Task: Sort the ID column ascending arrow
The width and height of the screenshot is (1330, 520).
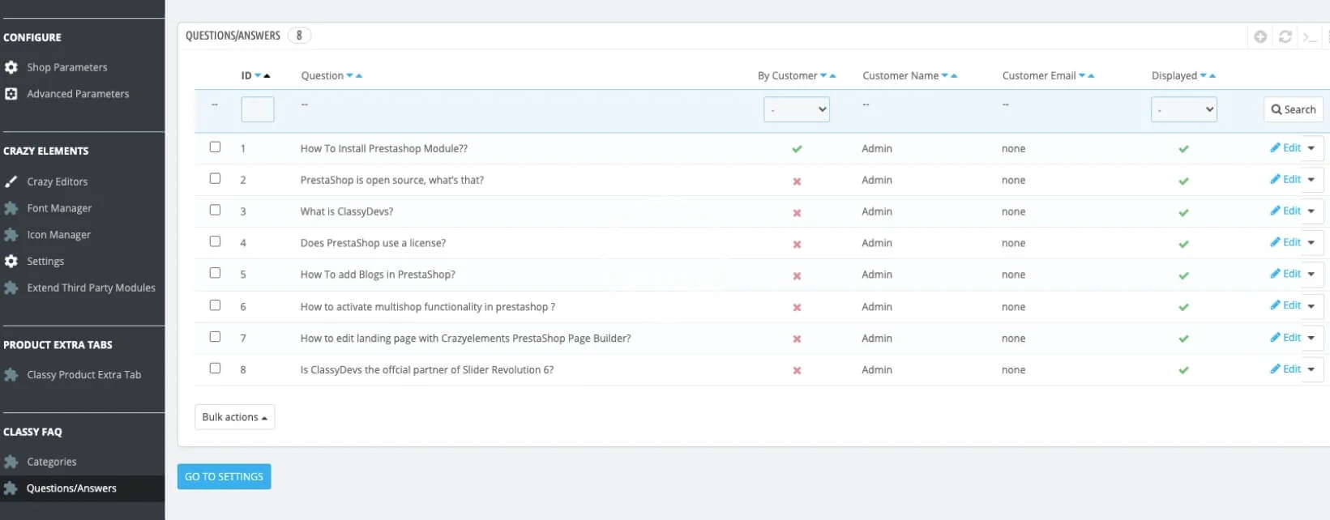Action: tap(267, 76)
